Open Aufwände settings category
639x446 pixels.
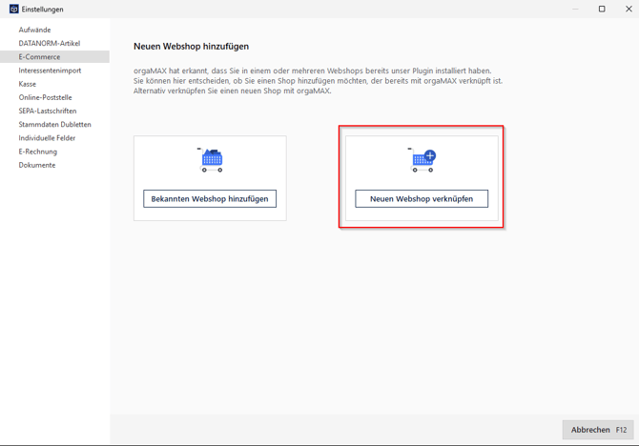(x=34, y=30)
